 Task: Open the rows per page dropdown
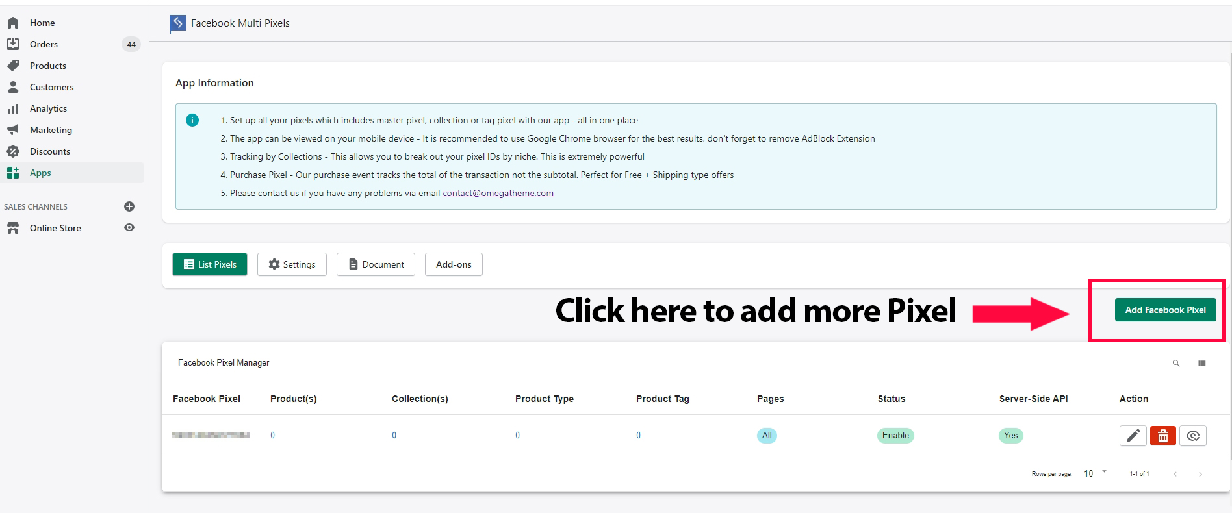(1095, 473)
